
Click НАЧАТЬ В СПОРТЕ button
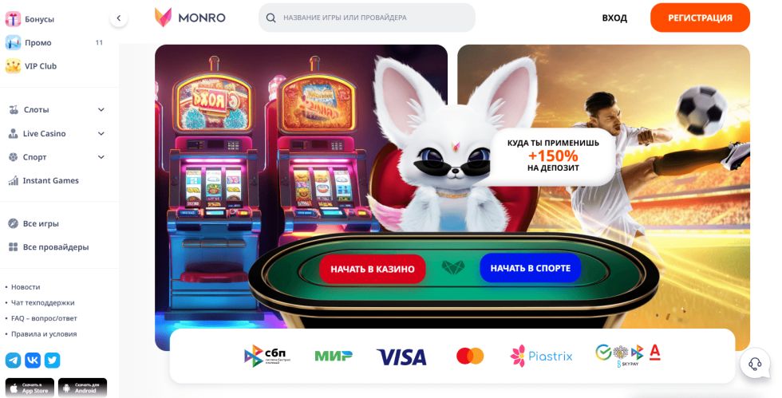530,268
